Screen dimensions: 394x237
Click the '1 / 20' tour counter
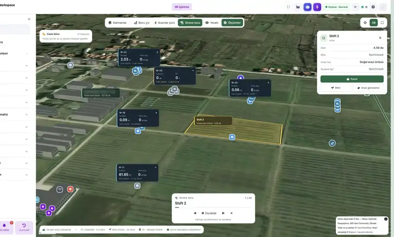click(248, 198)
